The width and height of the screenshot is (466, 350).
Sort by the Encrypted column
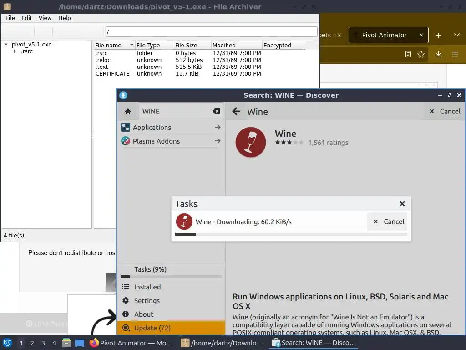click(x=284, y=45)
